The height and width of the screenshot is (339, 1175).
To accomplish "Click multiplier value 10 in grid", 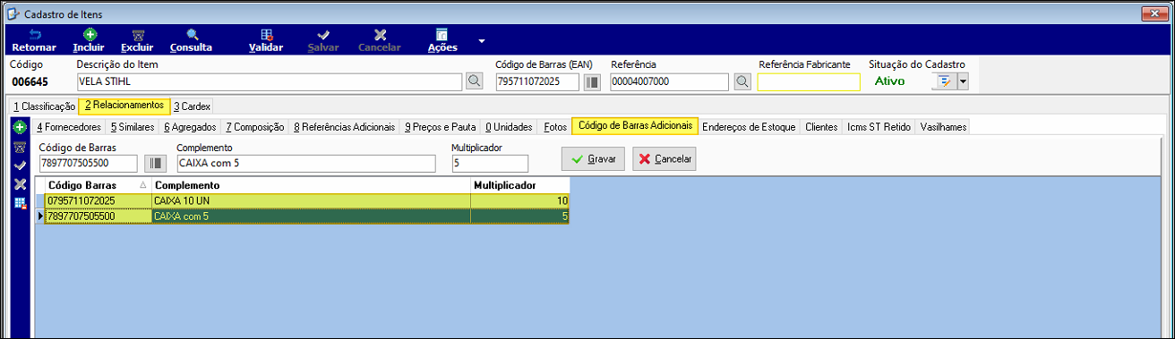I will [x=519, y=200].
